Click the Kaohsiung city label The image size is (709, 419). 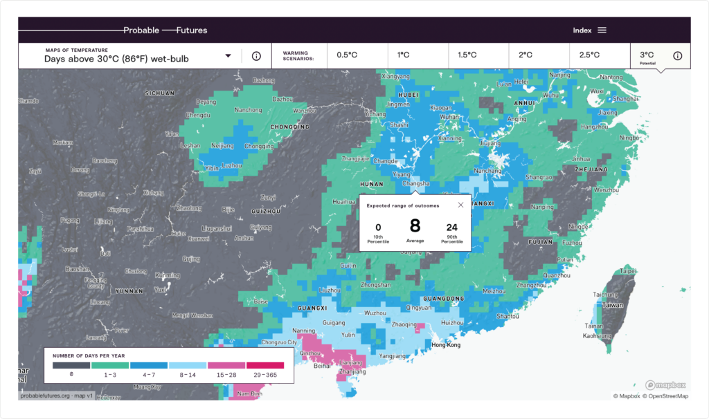pyautogui.click(x=597, y=336)
